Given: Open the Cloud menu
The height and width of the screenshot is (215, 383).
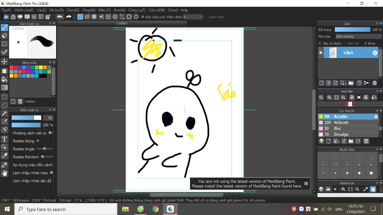Looking at the screenshot, I should click(x=173, y=10).
